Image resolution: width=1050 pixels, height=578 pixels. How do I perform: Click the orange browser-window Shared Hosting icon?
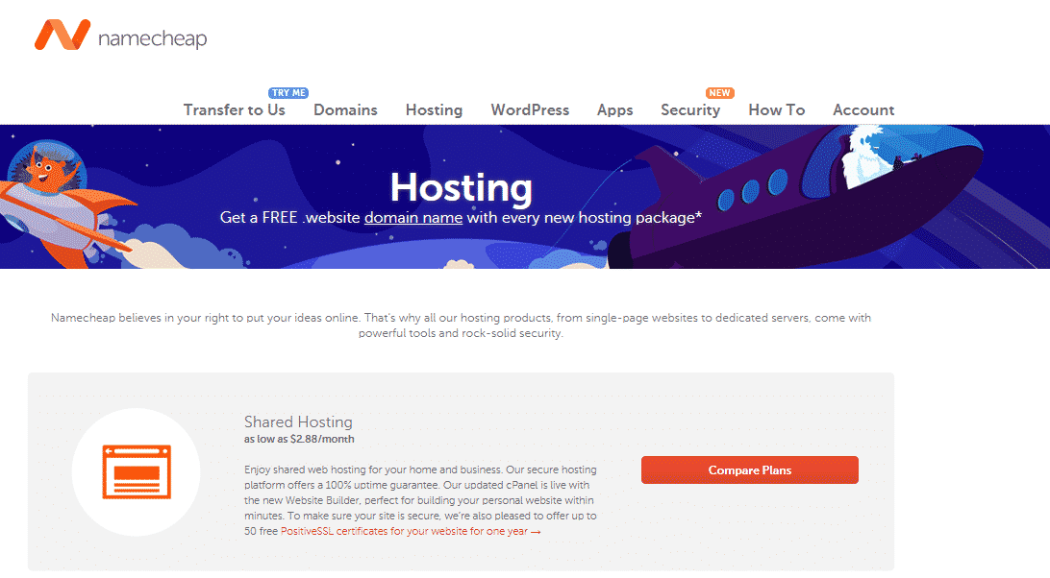(x=137, y=471)
